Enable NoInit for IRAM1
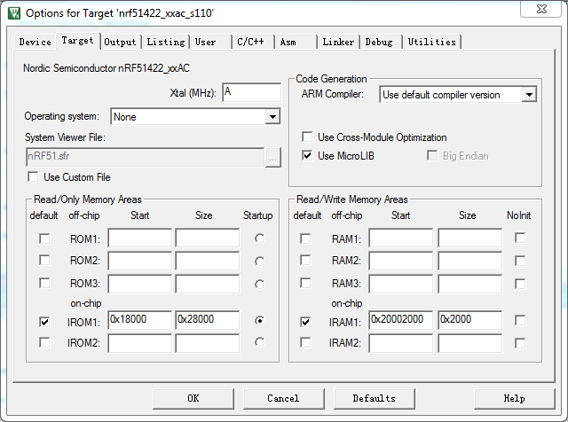Image resolution: width=568 pixels, height=422 pixels. (x=520, y=320)
